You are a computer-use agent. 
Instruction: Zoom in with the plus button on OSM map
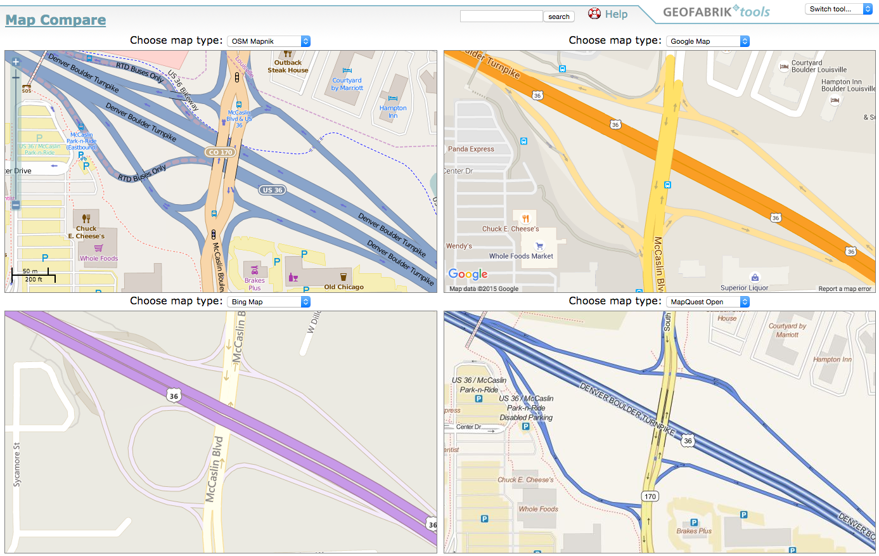click(x=16, y=62)
